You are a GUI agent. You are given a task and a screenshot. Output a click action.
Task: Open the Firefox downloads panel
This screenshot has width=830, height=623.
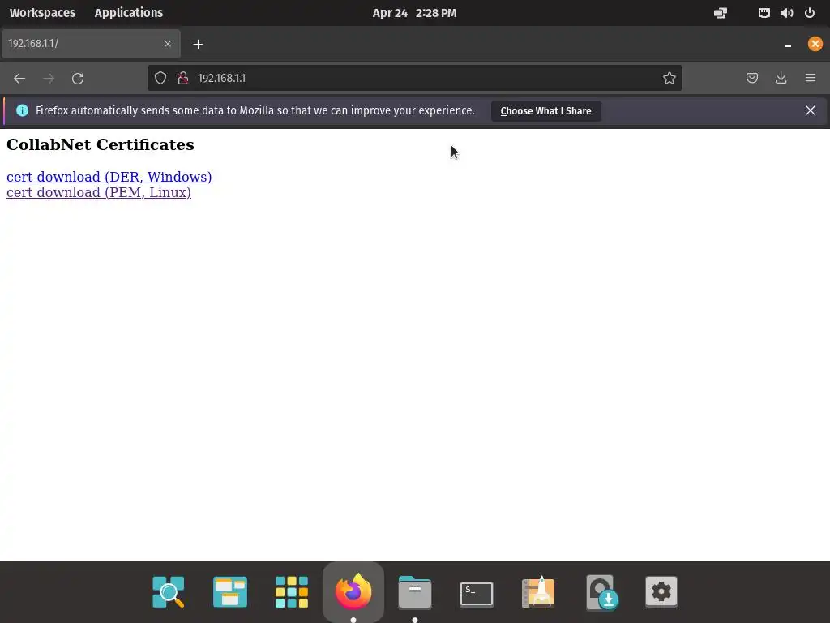coord(781,79)
